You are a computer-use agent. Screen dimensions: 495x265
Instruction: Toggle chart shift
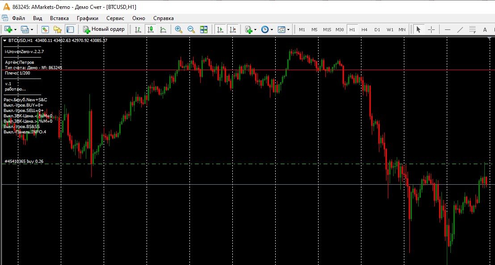click(233, 29)
